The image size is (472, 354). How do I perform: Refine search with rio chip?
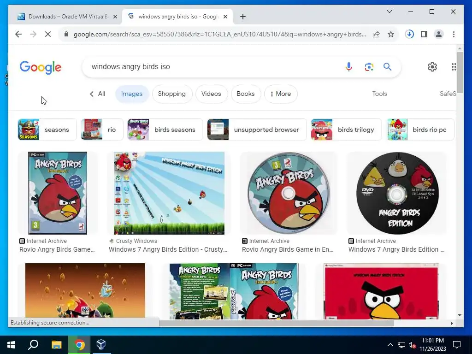[x=102, y=130]
